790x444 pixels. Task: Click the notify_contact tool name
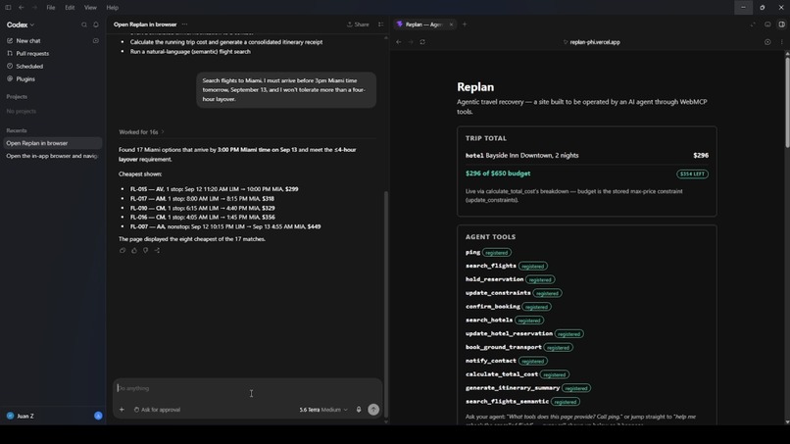[x=491, y=361]
